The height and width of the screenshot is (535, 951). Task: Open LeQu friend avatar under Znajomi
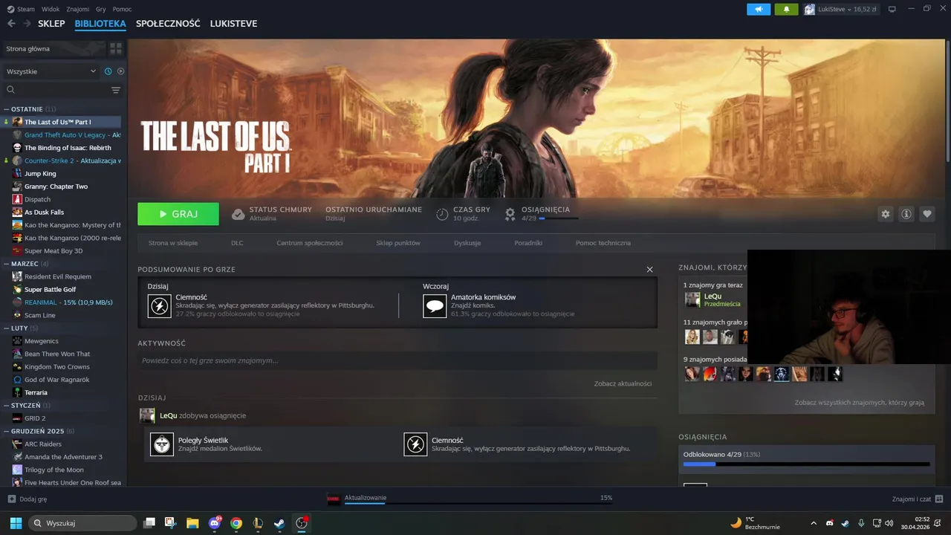click(692, 299)
